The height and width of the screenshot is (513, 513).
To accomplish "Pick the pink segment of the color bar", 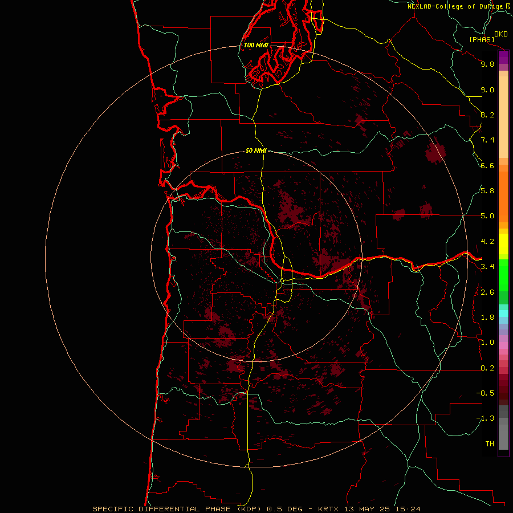I will (503, 345).
